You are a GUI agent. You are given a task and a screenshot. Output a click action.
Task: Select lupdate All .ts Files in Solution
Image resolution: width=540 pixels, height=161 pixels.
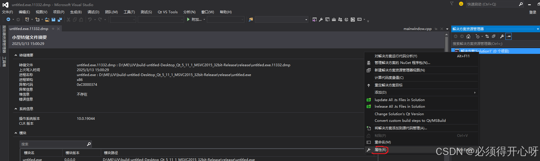[x=422, y=100]
